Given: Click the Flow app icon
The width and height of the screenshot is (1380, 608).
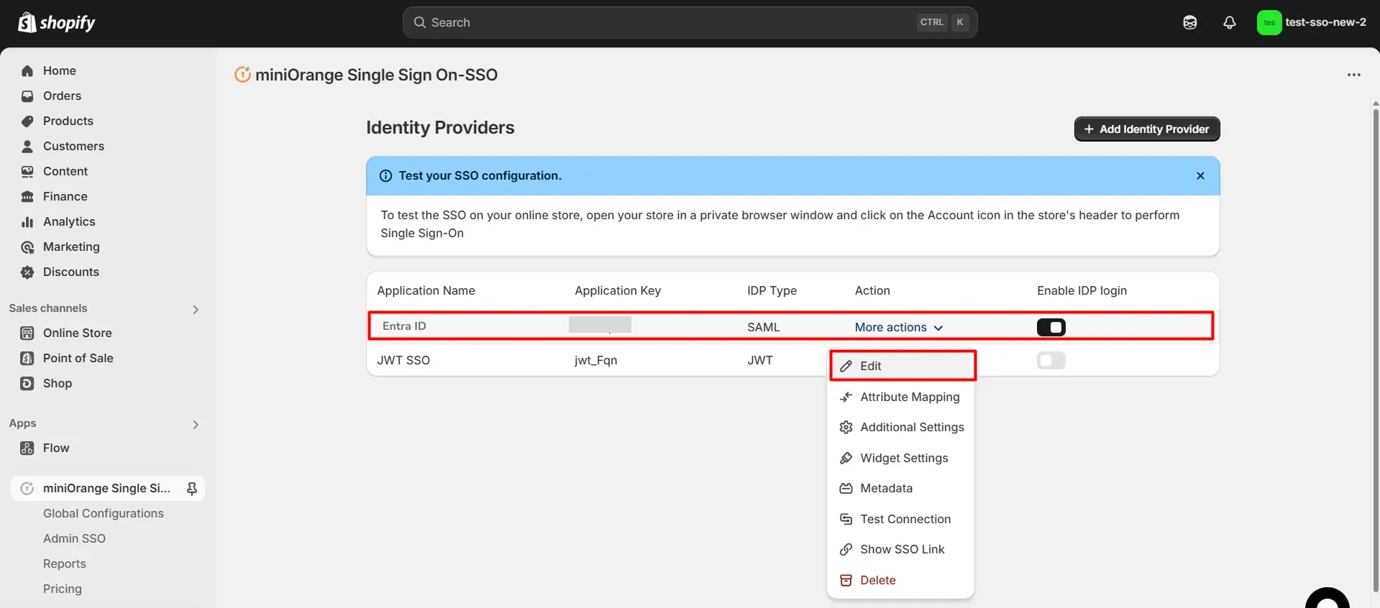Looking at the screenshot, I should point(27,448).
